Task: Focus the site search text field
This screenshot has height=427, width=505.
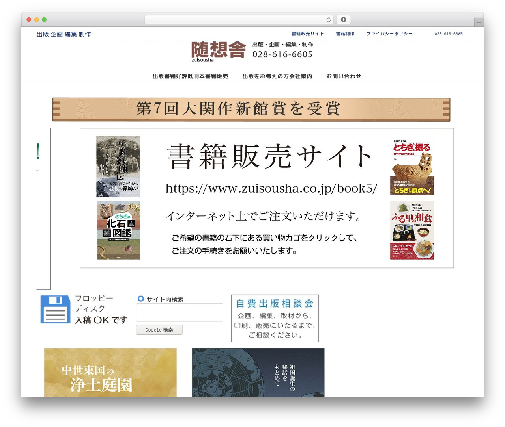Action: [x=180, y=312]
